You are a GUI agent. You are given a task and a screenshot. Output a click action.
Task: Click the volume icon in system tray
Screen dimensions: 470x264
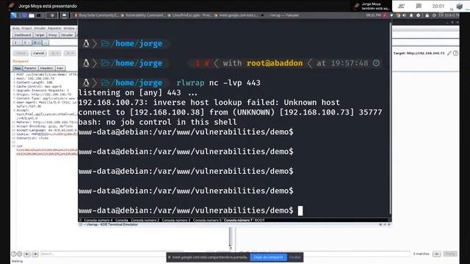coord(405,15)
